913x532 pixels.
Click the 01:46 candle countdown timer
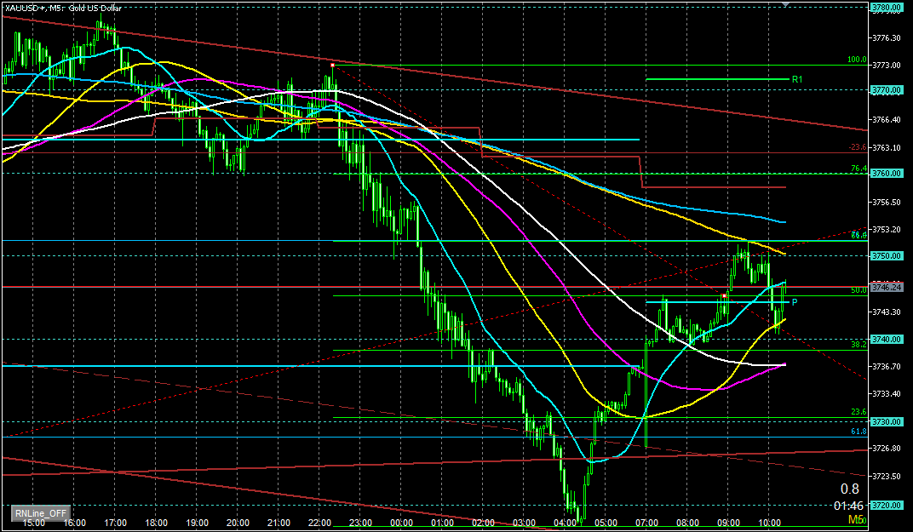tap(848, 505)
